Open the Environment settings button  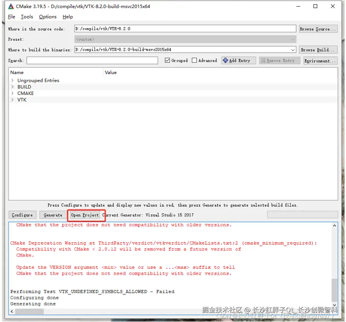coord(320,61)
